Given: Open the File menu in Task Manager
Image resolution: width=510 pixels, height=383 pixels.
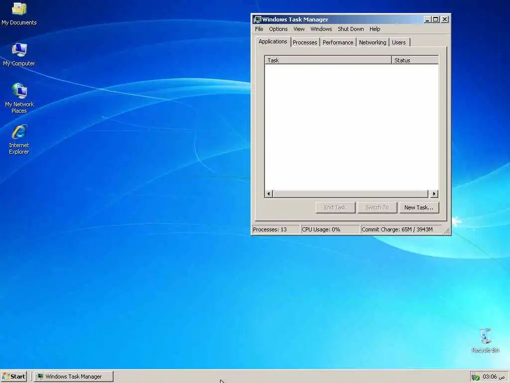Looking at the screenshot, I should [x=259, y=29].
